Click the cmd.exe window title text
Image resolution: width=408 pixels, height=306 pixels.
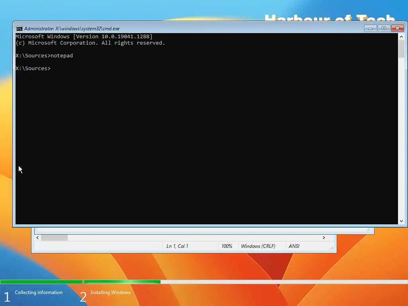pyautogui.click(x=72, y=29)
